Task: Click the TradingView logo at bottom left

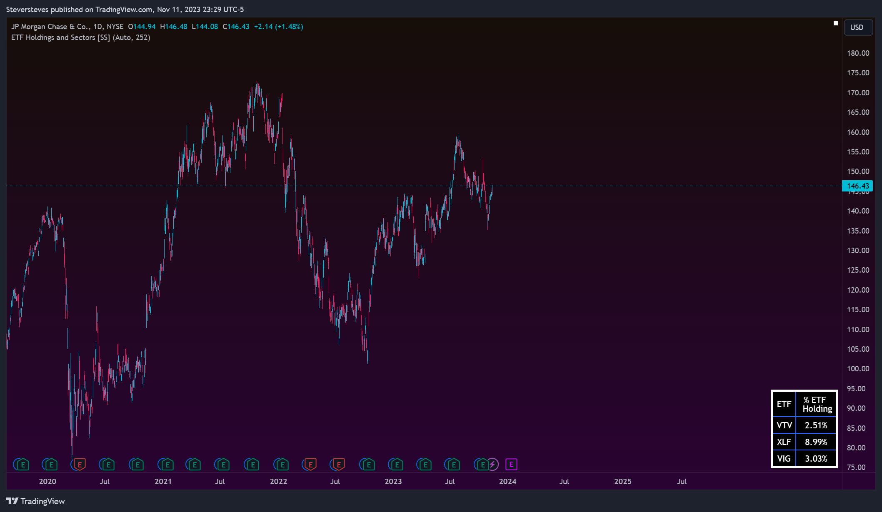Action: click(x=35, y=501)
